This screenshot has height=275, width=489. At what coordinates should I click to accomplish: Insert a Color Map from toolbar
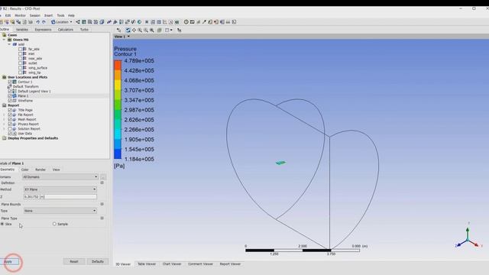(139, 22)
